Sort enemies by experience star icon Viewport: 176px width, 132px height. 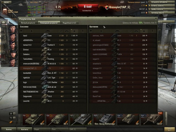tap(144, 31)
